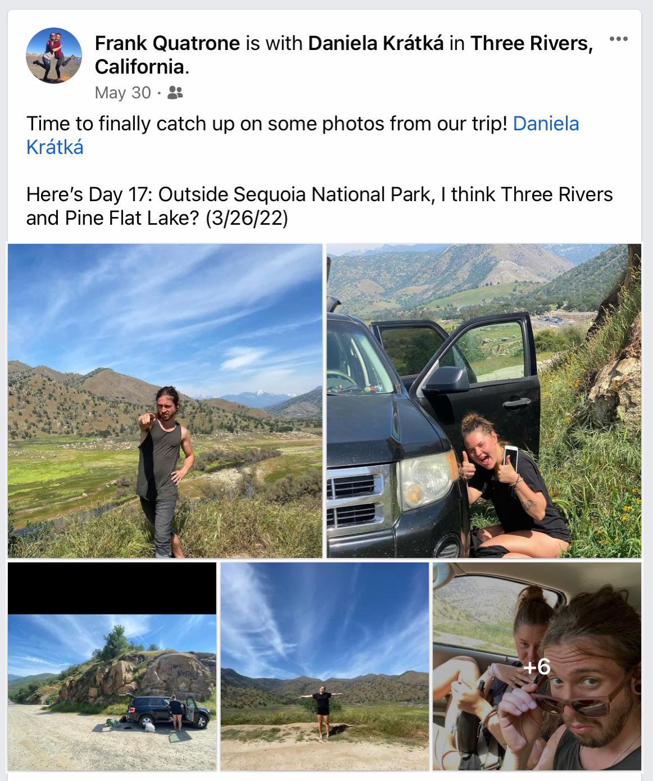Screen dimensions: 653x781
Task: Click the blue Daniela Krátká mention link
Action: (545, 124)
